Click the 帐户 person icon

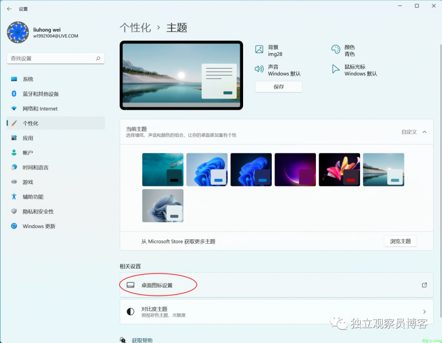[14, 152]
